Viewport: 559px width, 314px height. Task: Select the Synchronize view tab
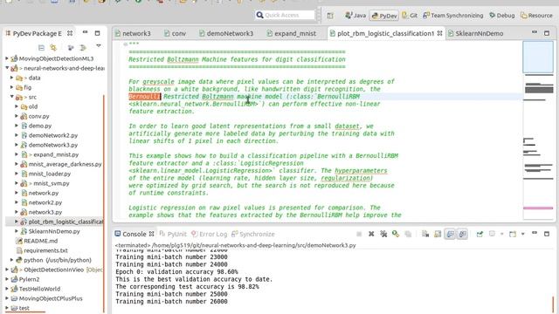tap(253, 234)
